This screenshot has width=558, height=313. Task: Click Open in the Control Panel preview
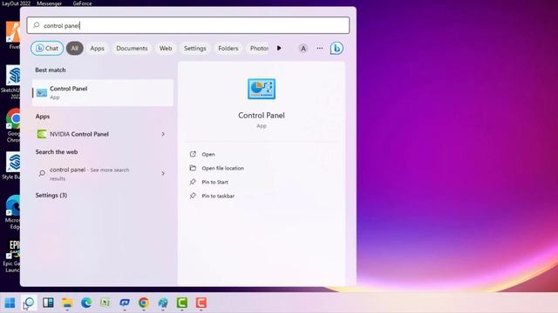pyautogui.click(x=208, y=155)
